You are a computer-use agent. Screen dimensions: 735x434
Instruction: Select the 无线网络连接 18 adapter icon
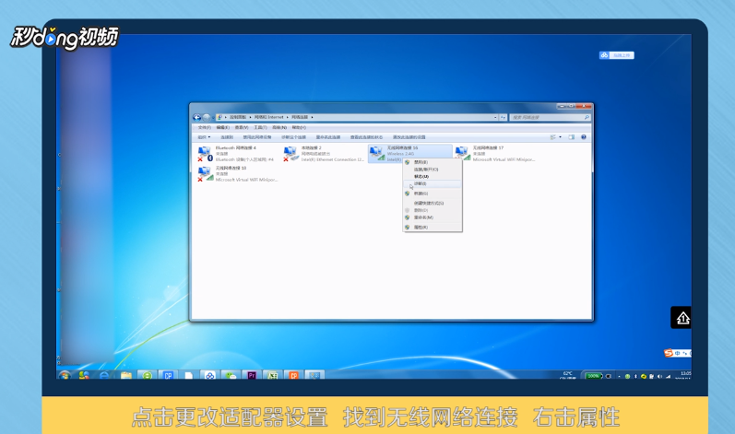[205, 174]
